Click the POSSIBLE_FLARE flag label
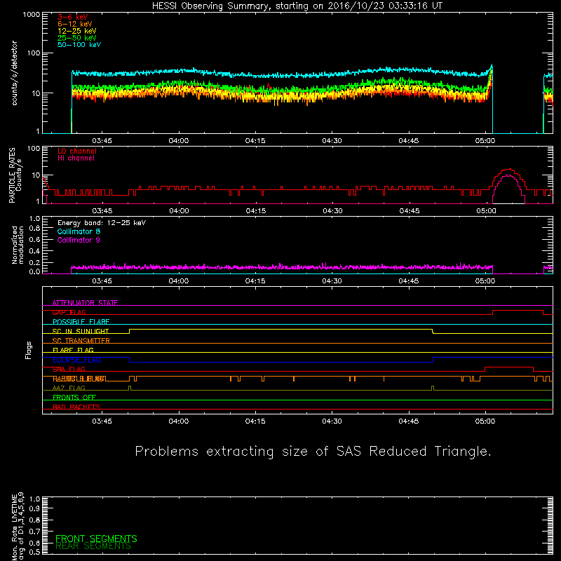Image resolution: width=561 pixels, height=561 pixels. (x=81, y=322)
